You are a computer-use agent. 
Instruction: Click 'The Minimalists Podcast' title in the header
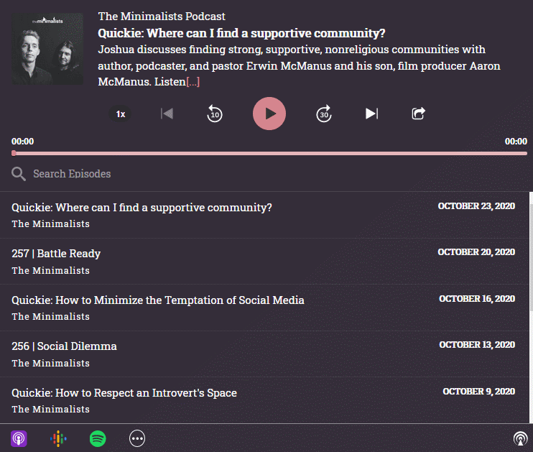click(162, 17)
